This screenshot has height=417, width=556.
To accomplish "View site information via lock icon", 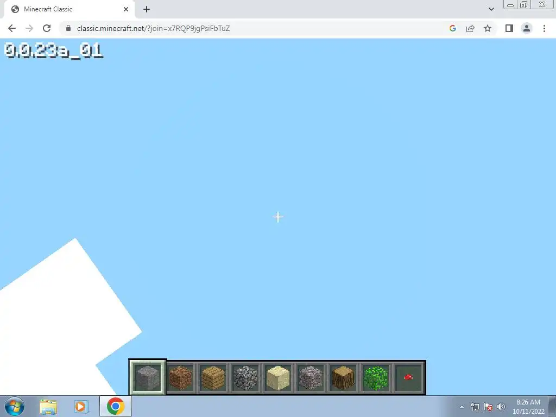I will click(68, 28).
